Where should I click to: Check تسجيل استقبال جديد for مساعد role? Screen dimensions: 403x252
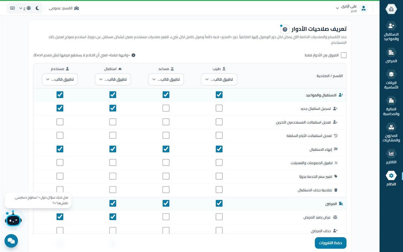(x=166, y=108)
